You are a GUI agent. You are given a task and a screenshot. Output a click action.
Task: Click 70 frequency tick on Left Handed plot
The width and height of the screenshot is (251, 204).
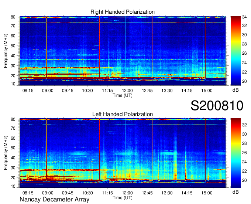(13, 128)
